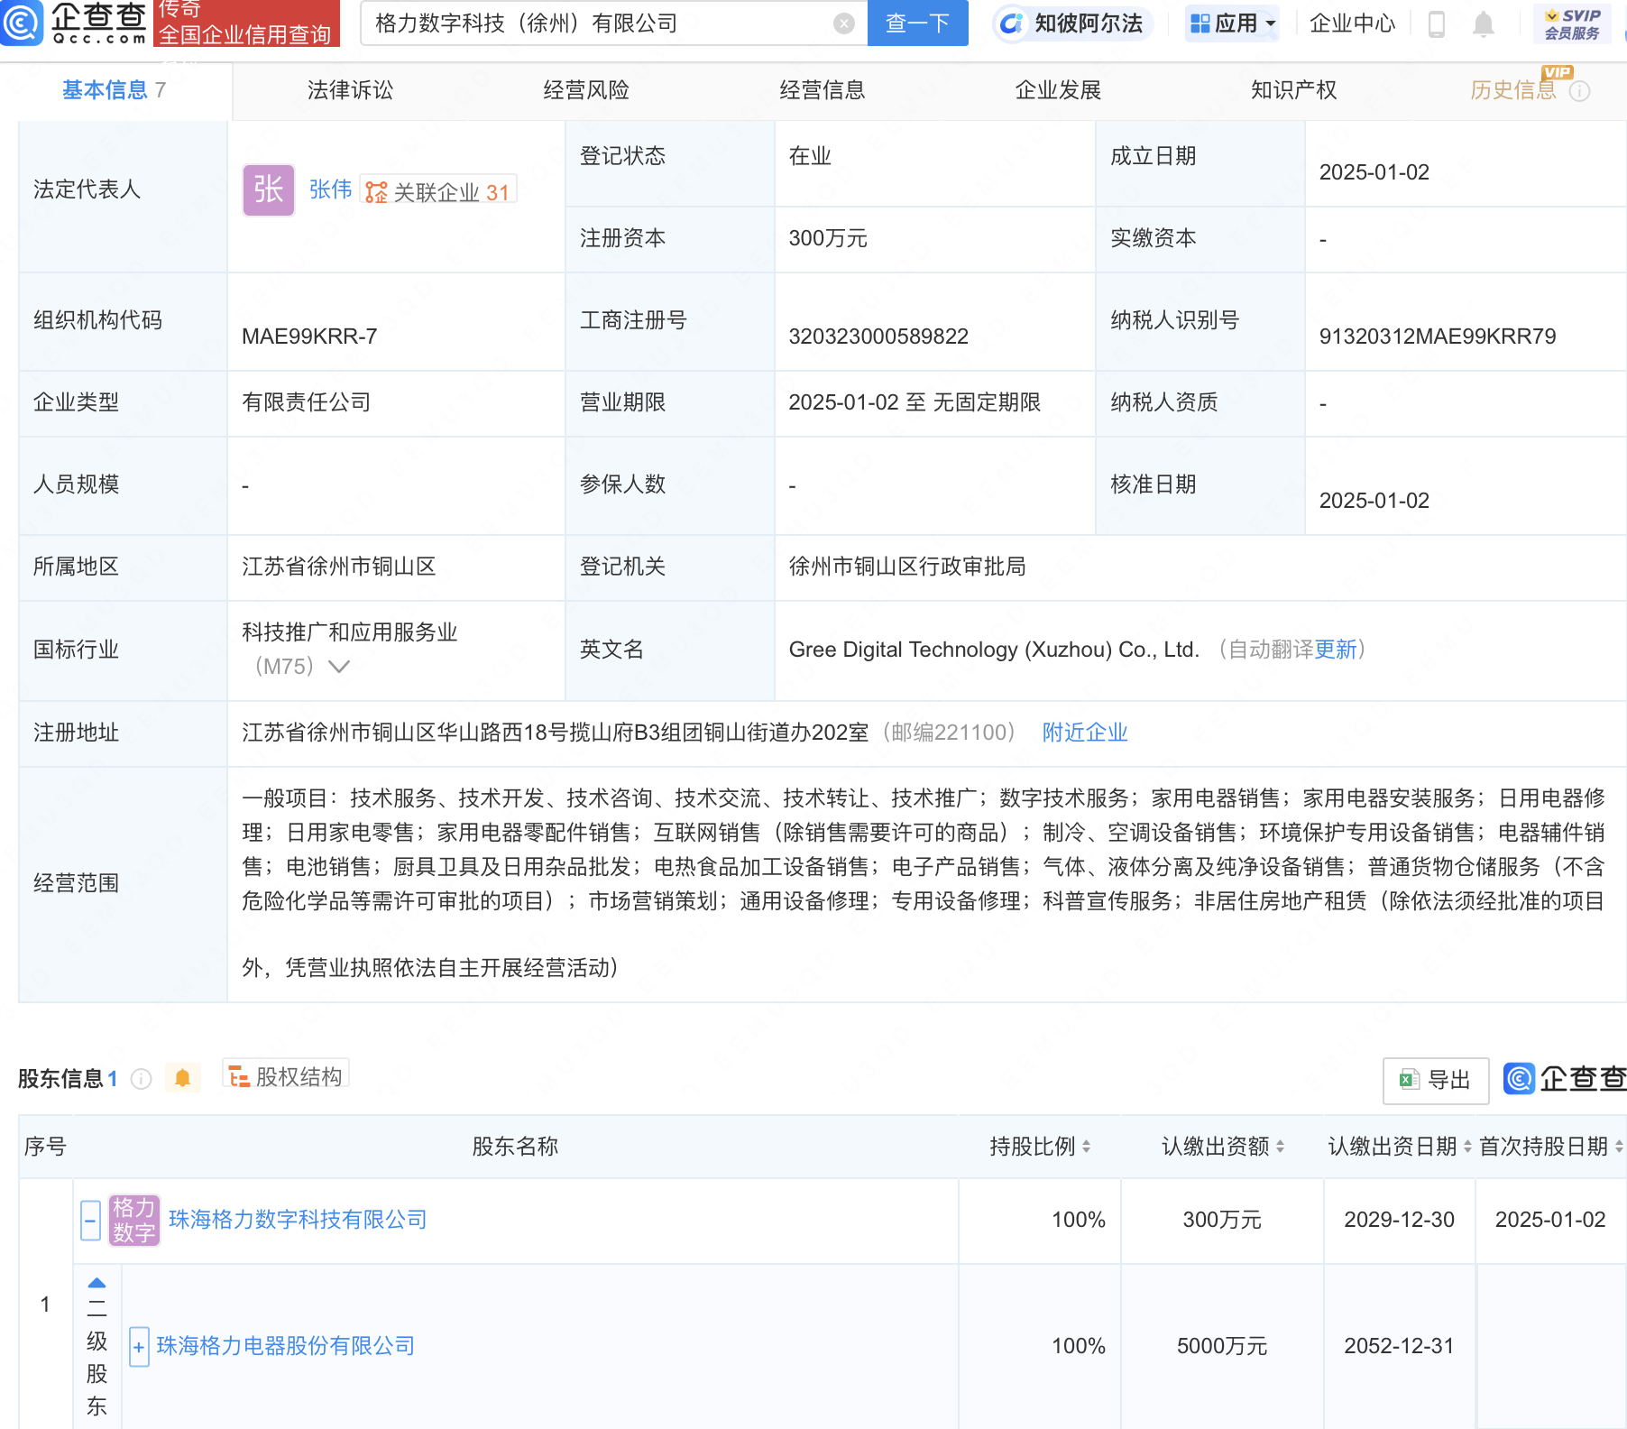Click the 知彼阿尔法 button

tap(1072, 23)
